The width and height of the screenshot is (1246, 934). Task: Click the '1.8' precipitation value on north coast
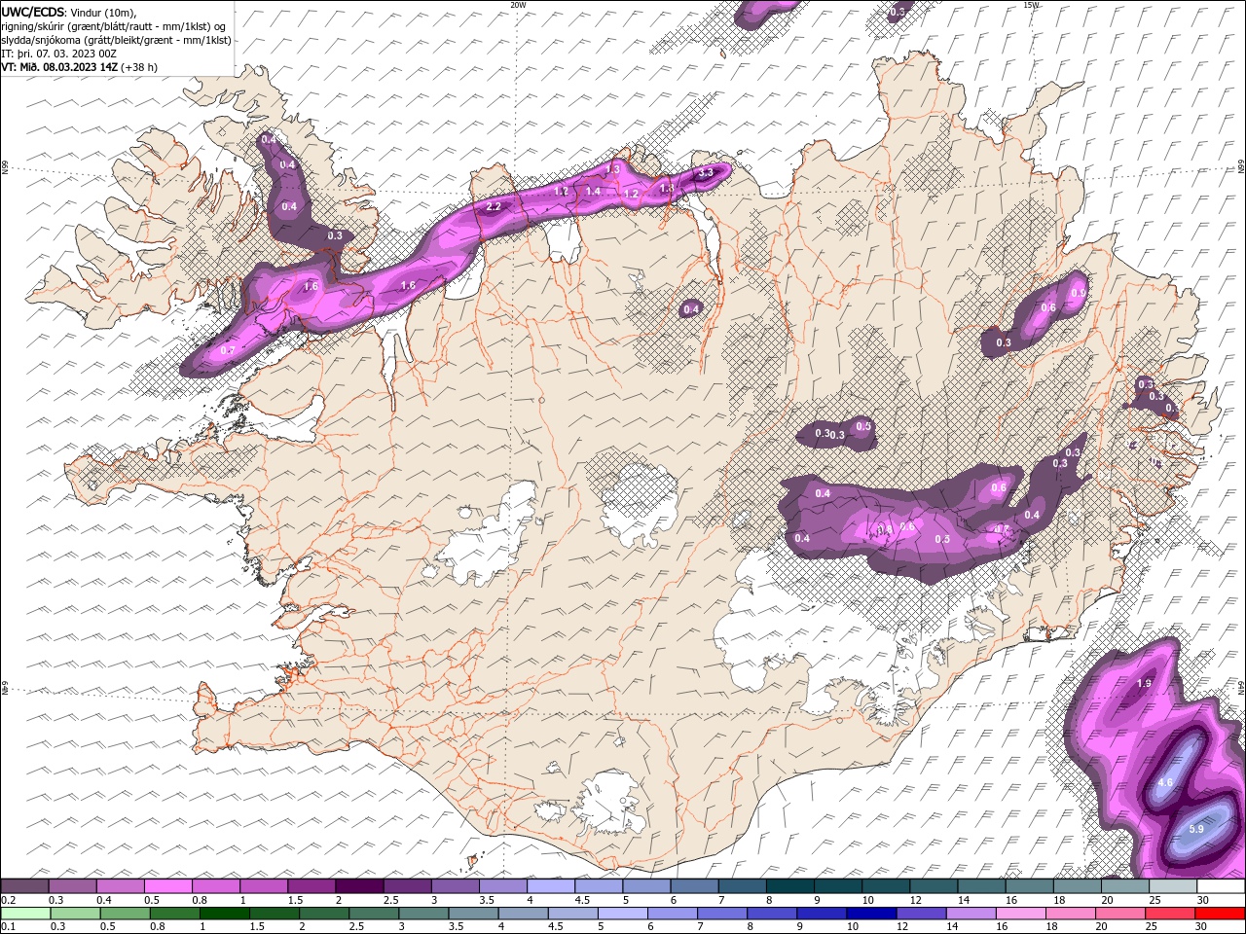(667, 188)
